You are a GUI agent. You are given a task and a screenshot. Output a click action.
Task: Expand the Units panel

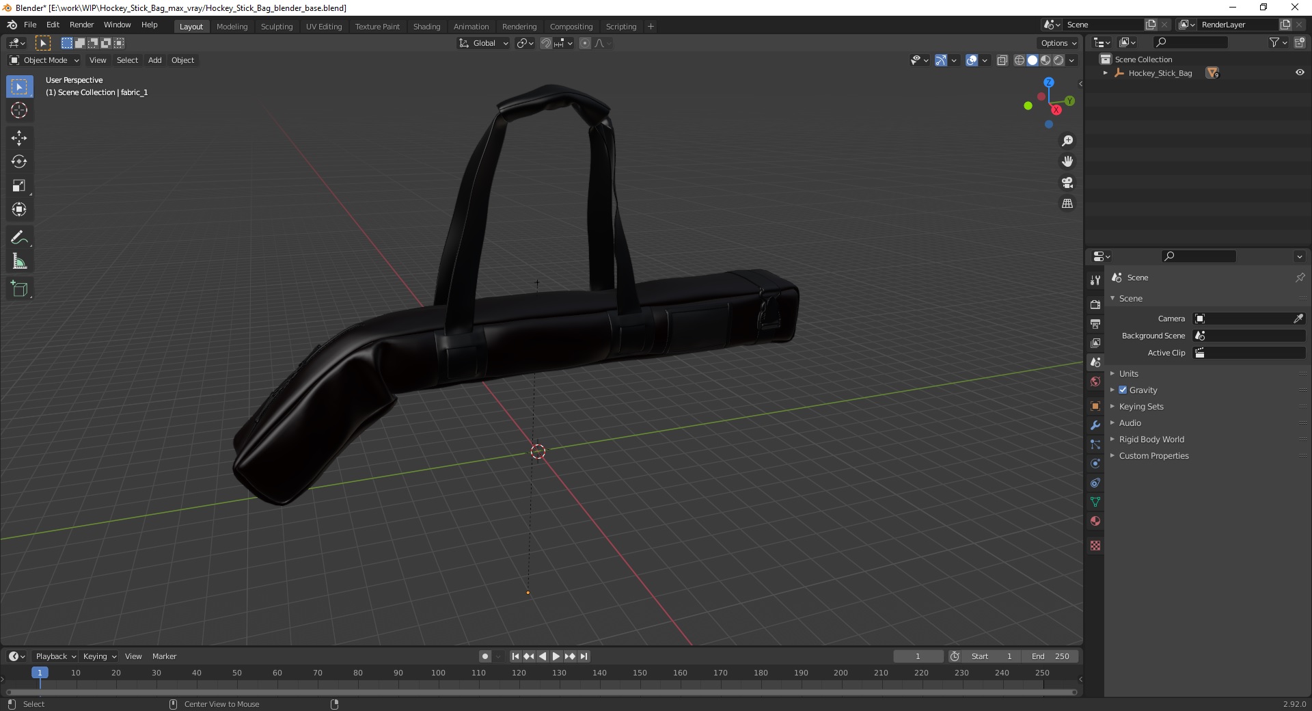tap(1128, 373)
